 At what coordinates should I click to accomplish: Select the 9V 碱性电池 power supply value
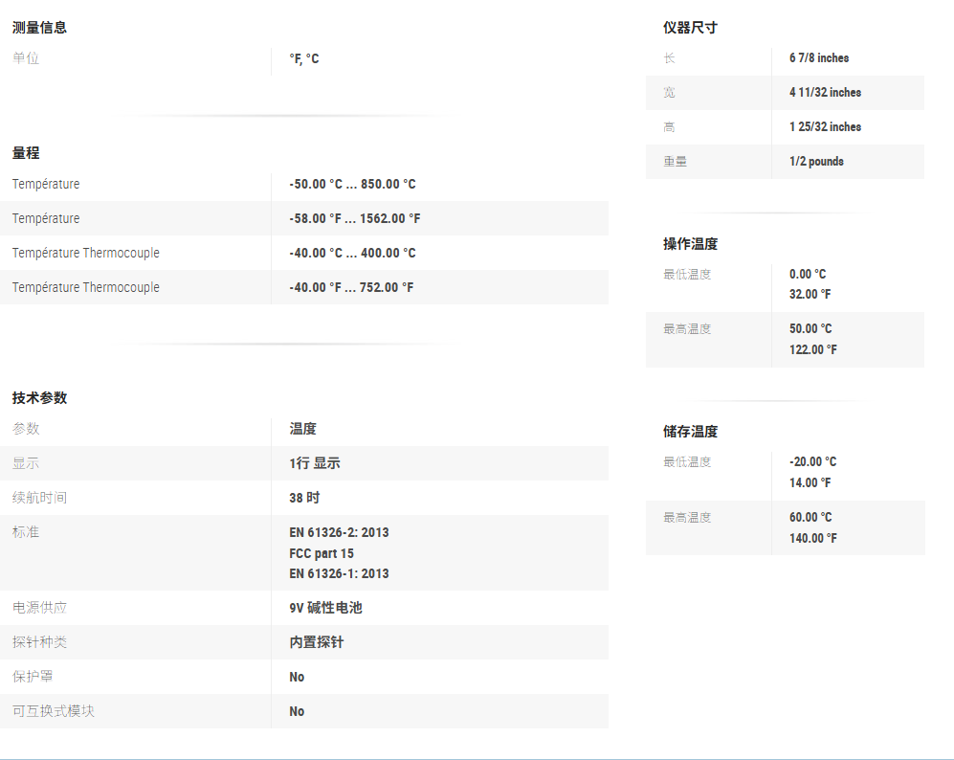click(x=325, y=608)
